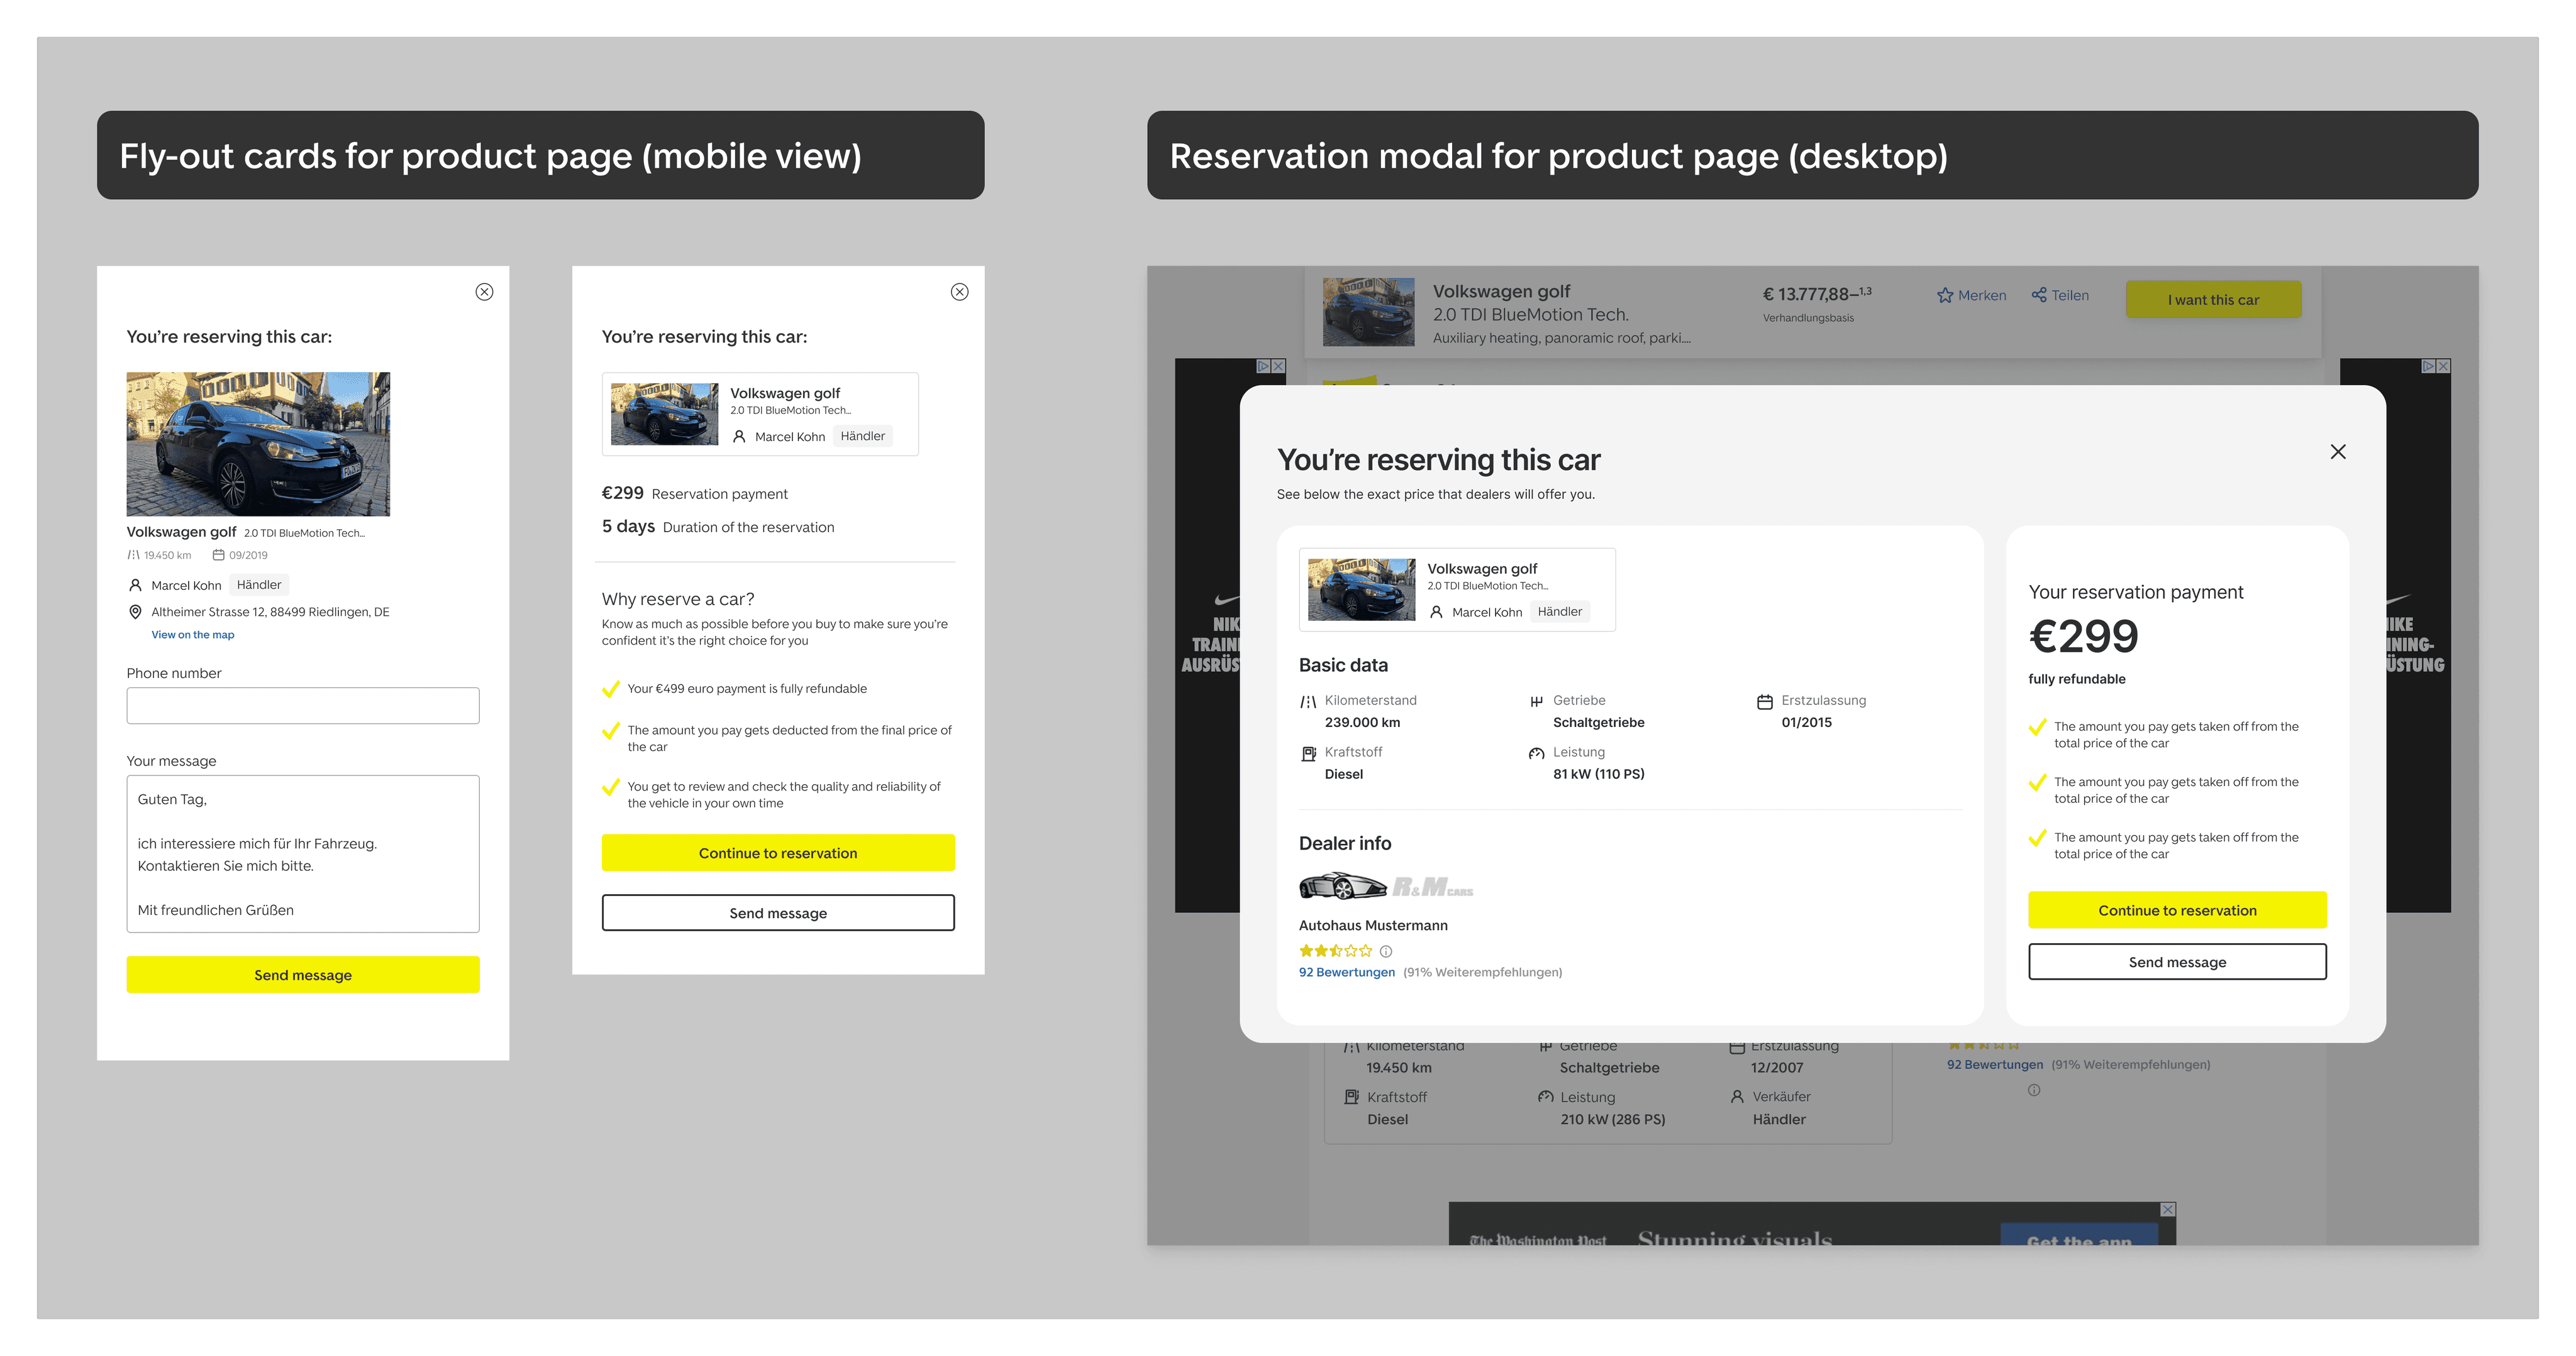Image resolution: width=2576 pixels, height=1356 pixels.
Task: Click the Volkswagen golf photo thumbnail
Action: [x=1361, y=589]
